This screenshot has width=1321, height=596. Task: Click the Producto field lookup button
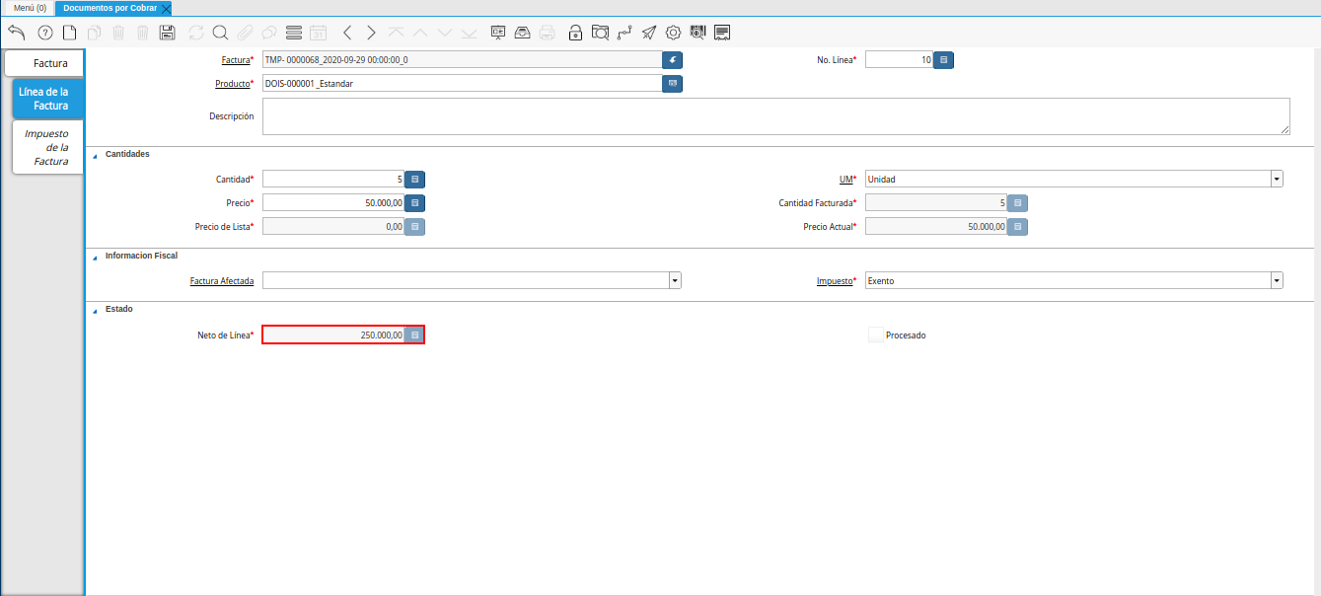click(673, 84)
